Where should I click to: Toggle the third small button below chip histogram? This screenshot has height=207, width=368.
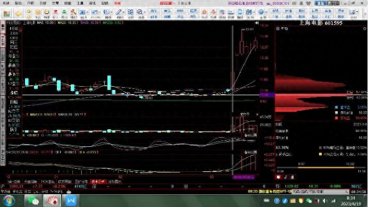[x=292, y=177]
